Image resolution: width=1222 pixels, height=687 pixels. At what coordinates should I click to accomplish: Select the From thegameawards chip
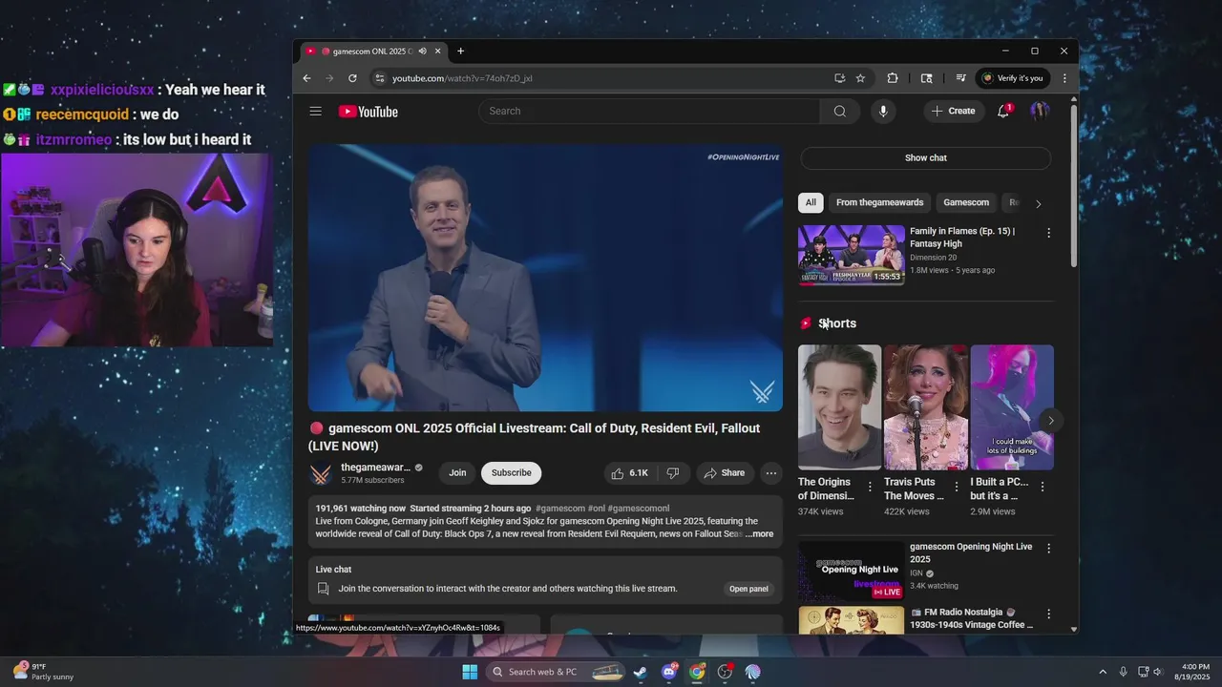pos(879,202)
